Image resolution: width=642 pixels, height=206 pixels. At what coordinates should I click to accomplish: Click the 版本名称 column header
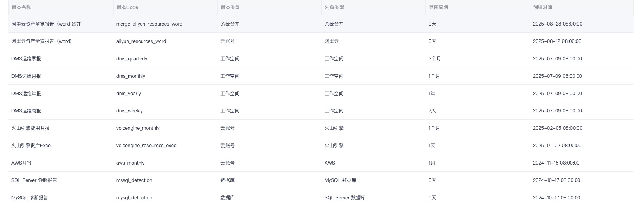click(x=21, y=7)
